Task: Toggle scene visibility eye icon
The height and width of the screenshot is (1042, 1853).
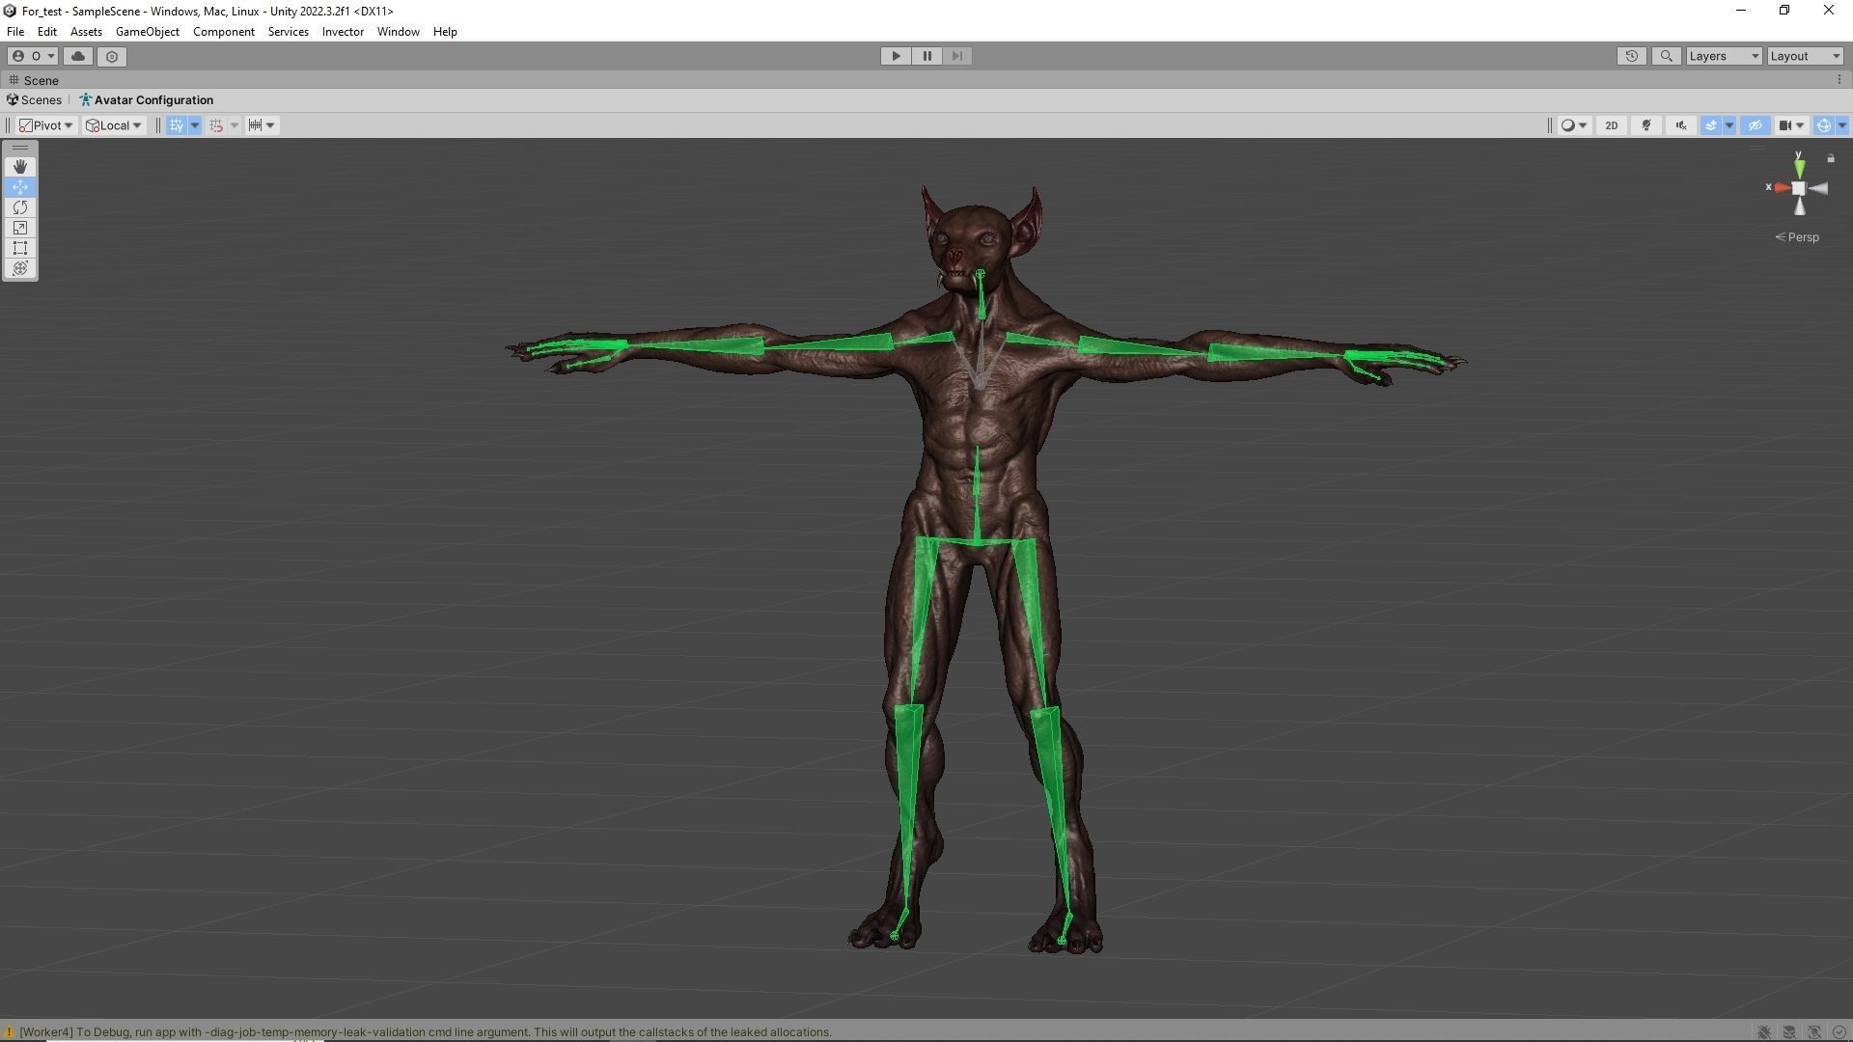Action: 1755,125
